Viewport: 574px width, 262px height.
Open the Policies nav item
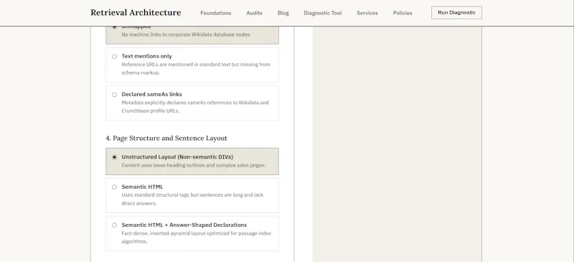click(x=403, y=13)
